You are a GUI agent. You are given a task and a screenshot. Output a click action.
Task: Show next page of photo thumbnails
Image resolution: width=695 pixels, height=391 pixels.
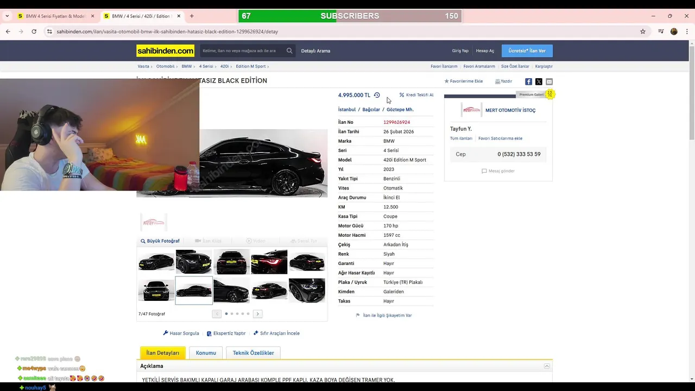pyautogui.click(x=258, y=314)
